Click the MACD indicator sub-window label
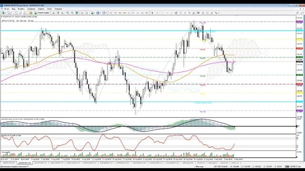Viewport: 305px width, 171px height. 23,119
